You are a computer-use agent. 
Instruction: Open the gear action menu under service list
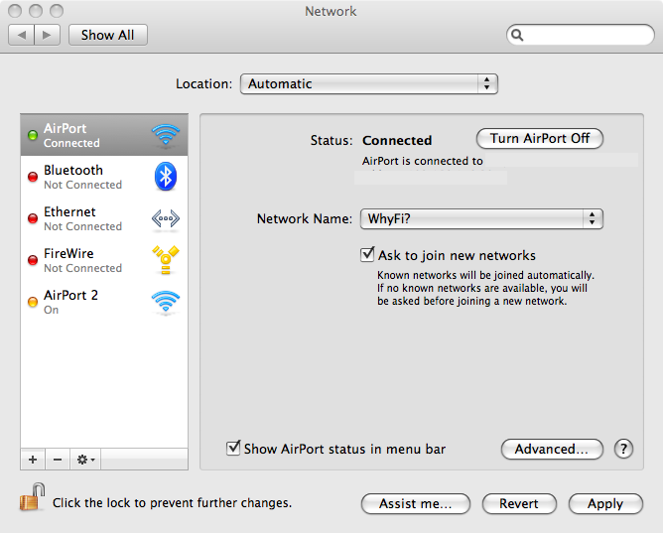coord(85,460)
